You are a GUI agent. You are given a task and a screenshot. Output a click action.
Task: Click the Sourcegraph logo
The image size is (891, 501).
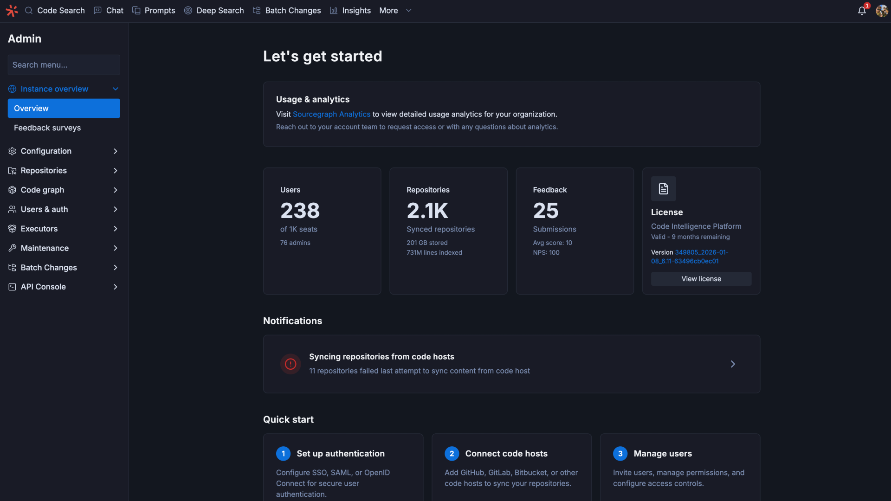(12, 10)
